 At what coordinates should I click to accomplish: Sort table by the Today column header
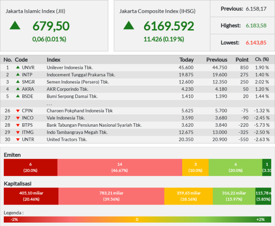(x=186, y=60)
